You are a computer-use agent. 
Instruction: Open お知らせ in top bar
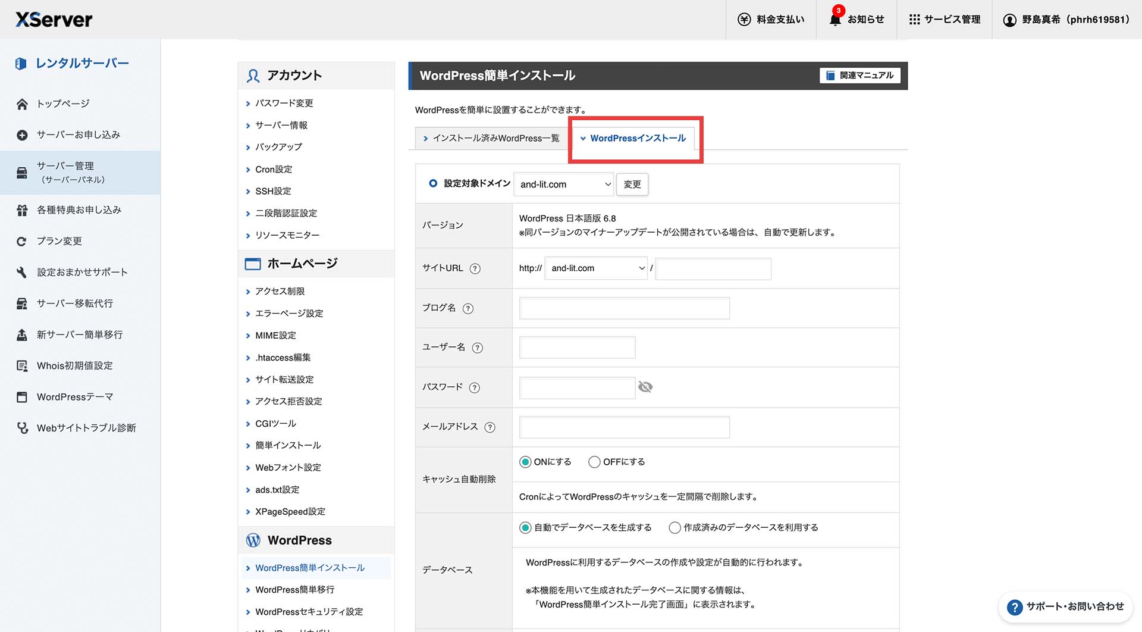click(x=857, y=20)
